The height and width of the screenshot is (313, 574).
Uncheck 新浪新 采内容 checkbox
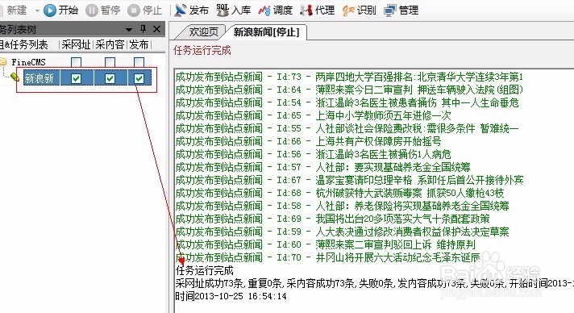[110, 78]
